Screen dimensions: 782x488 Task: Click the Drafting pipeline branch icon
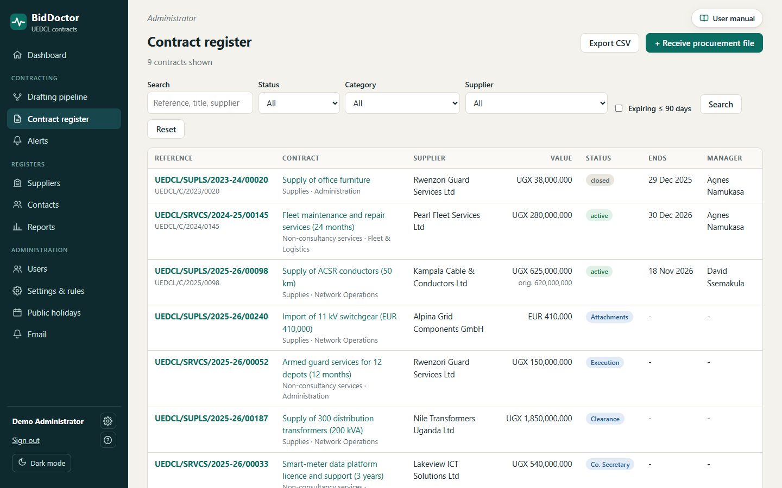coord(17,97)
